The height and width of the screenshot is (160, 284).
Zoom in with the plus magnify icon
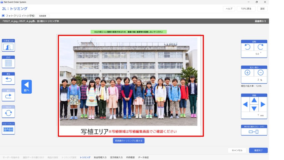click(247, 72)
